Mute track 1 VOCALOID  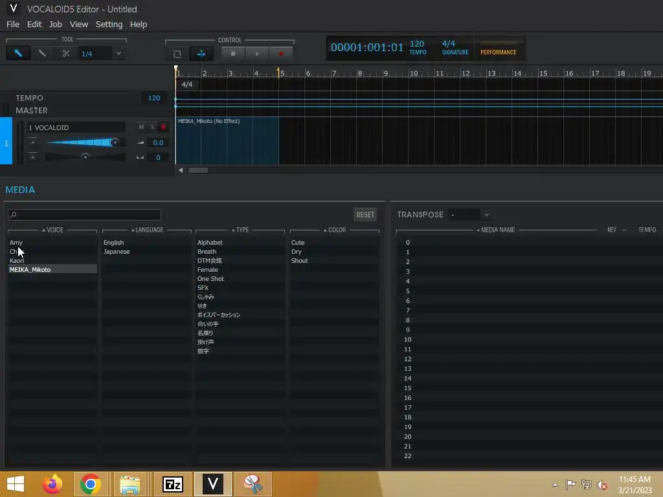pyautogui.click(x=141, y=127)
